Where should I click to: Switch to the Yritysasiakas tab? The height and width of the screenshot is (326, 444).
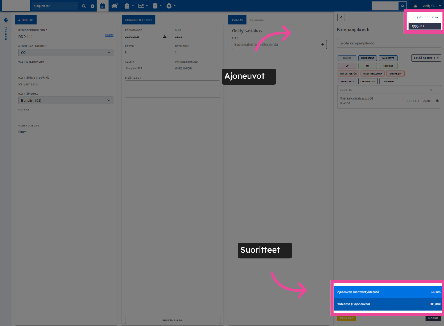click(x=257, y=20)
